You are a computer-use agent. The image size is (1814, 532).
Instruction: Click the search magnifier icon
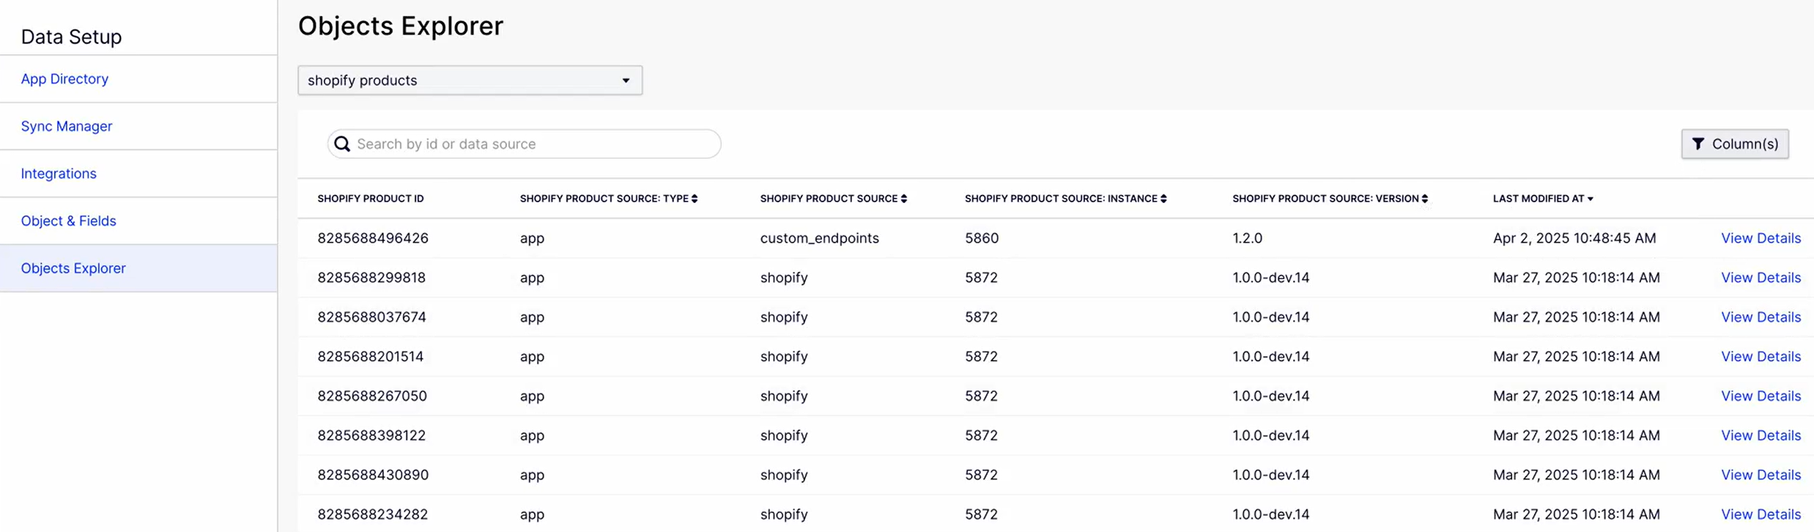coord(342,144)
